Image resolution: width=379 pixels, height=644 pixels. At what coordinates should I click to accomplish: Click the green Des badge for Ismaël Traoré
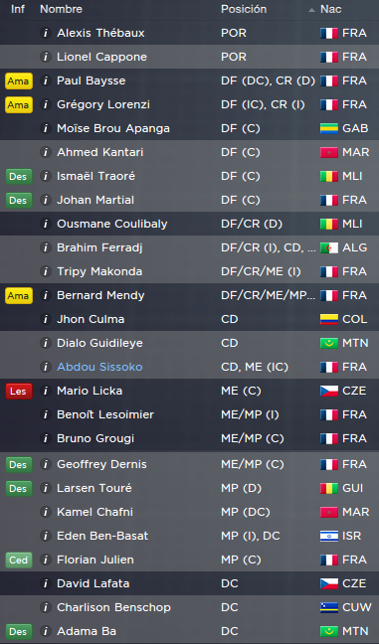click(19, 176)
